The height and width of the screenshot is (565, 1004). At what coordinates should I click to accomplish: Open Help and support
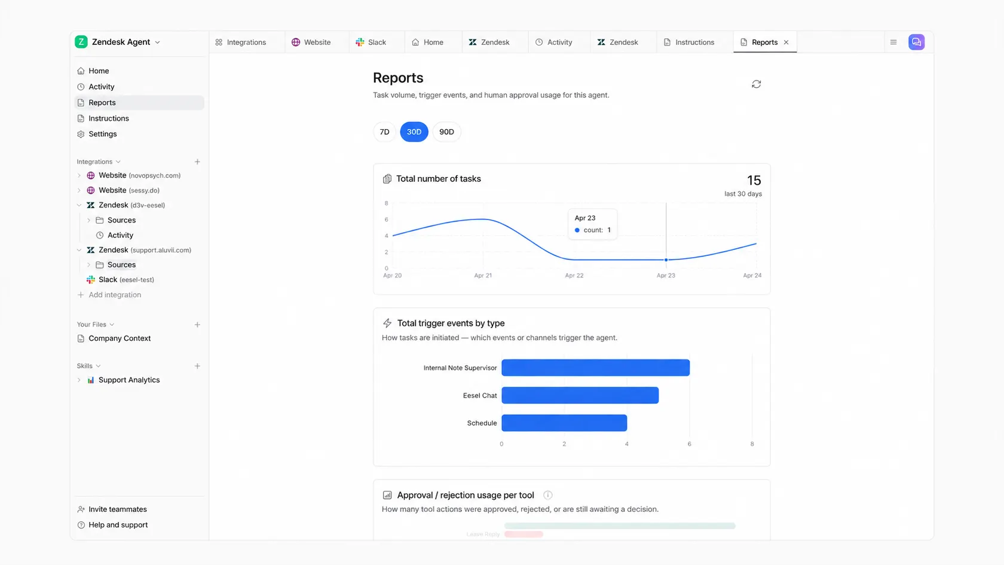click(112, 525)
